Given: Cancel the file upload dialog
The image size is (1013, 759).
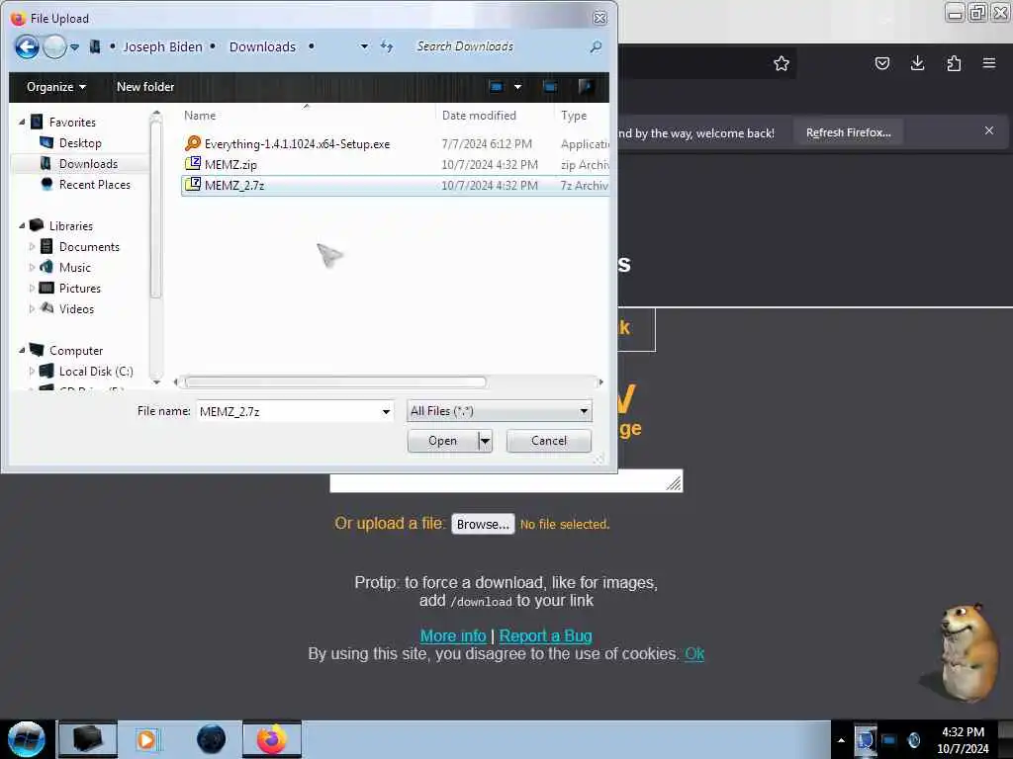Looking at the screenshot, I should [x=548, y=441].
